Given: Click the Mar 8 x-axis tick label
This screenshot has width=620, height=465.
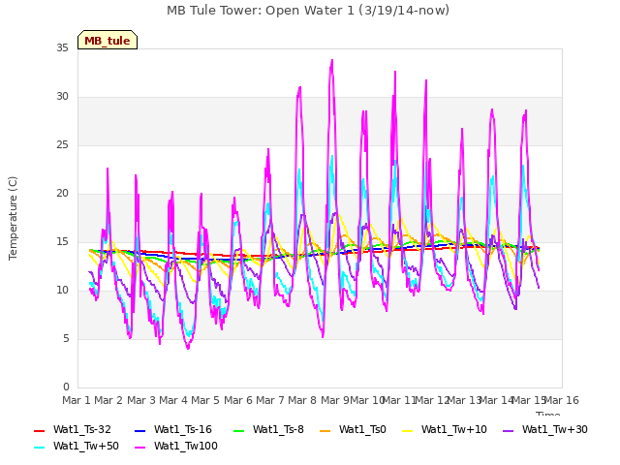Looking at the screenshot, I should pyautogui.click(x=302, y=400).
